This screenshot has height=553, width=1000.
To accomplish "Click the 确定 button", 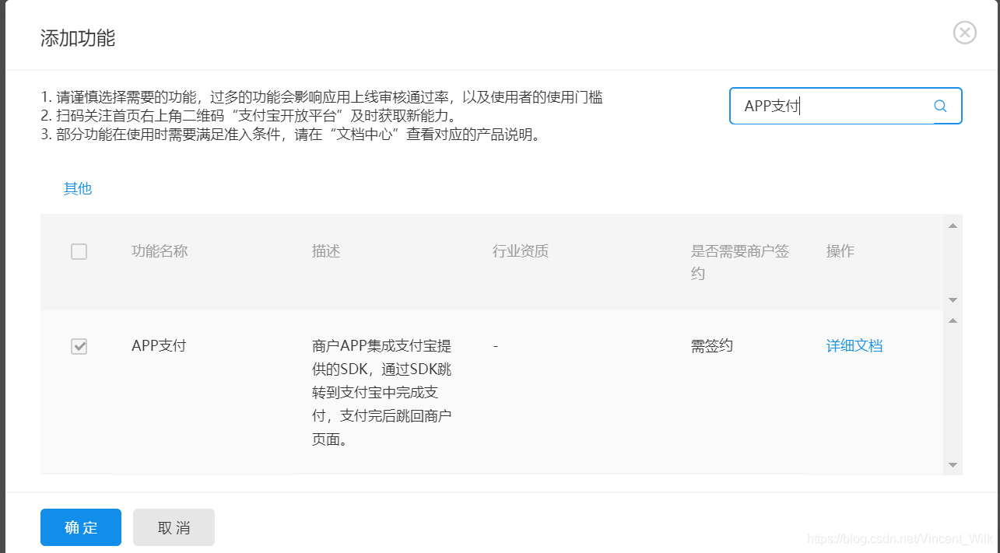I will (81, 527).
